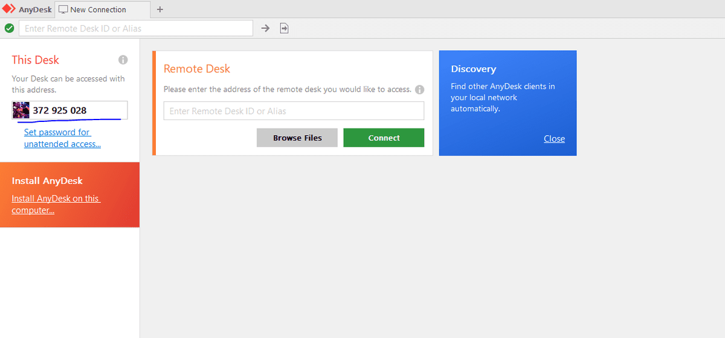
Task: Click the Install AnyDesk heading
Action: click(47, 181)
